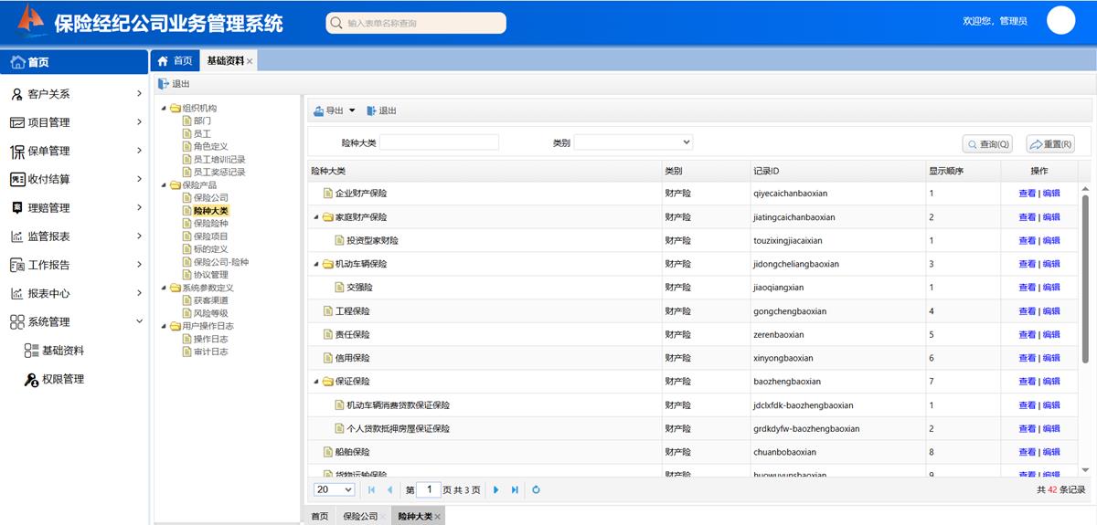This screenshot has width=1097, height=525.
Task: Click 编辑 for 企业财产保险
Action: pyautogui.click(x=1051, y=194)
